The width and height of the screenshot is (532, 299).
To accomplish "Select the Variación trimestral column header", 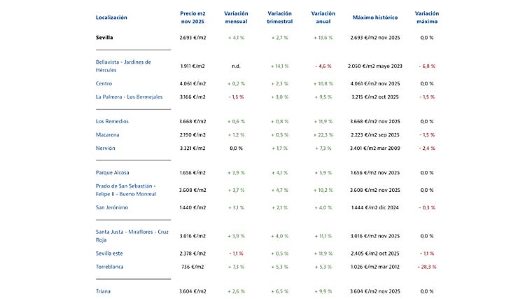I will (280, 17).
